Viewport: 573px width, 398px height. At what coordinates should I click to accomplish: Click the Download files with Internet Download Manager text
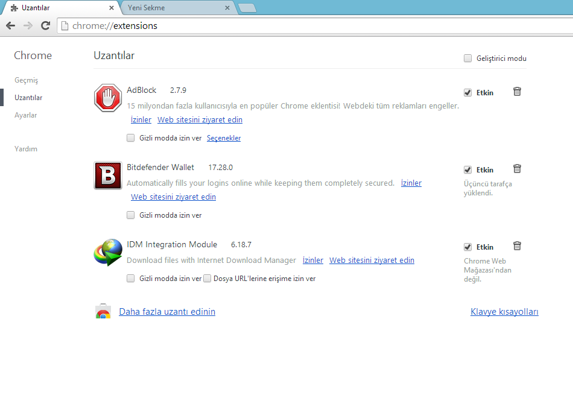211,260
